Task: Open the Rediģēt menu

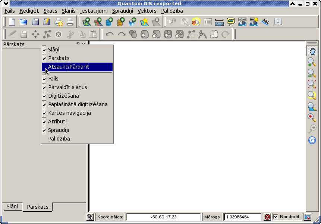Action: 29,11
